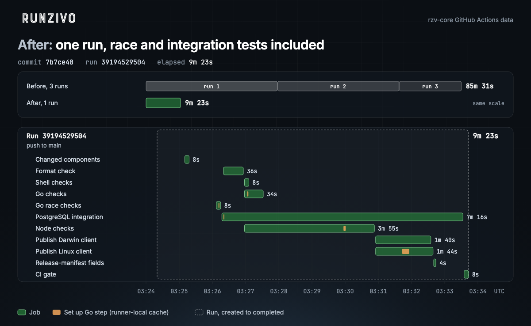Click the green Job legend swatch
Screen dimensions: 531x326
pyautogui.click(x=21, y=312)
